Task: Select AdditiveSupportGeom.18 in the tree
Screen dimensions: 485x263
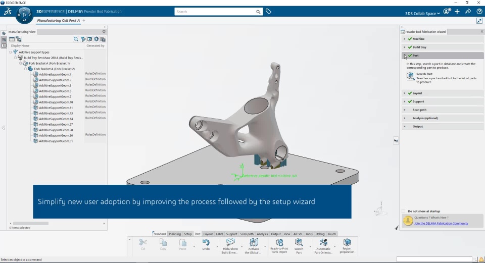Action: (56, 102)
